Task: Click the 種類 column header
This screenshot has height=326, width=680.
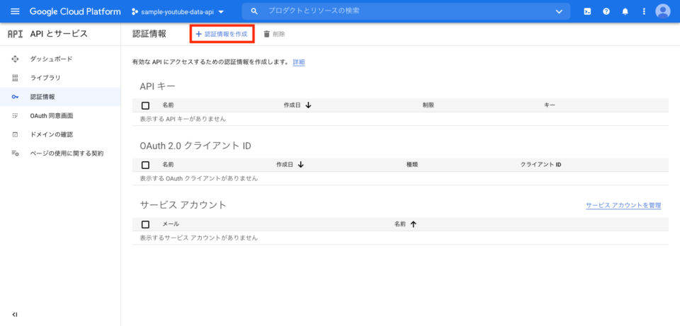Action: tap(412, 165)
